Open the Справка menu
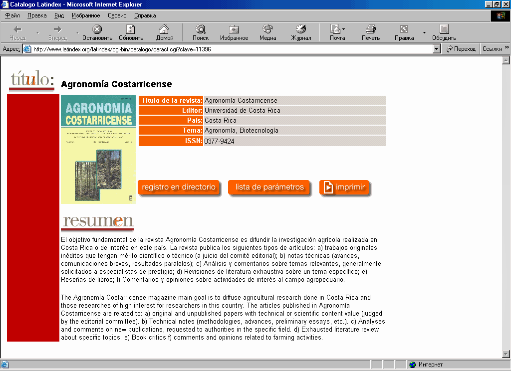Image resolution: width=511 pixels, height=371 pixels. pos(145,15)
